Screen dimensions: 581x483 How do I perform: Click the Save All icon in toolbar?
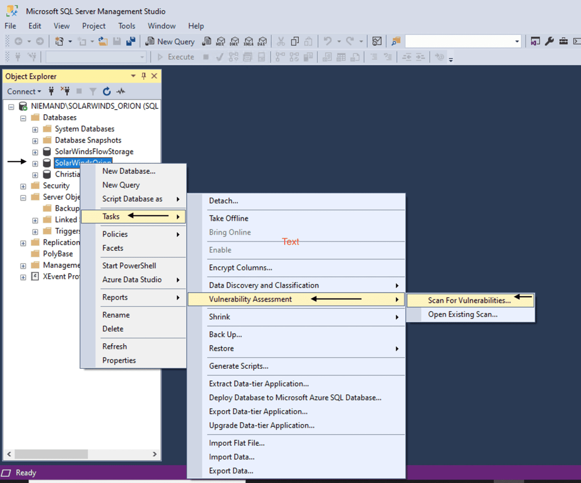[130, 42]
